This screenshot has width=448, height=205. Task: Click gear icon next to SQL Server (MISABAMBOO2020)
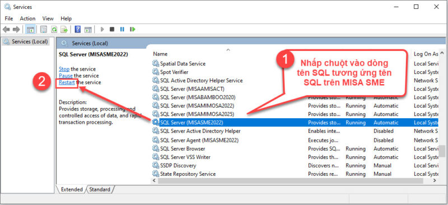click(156, 97)
